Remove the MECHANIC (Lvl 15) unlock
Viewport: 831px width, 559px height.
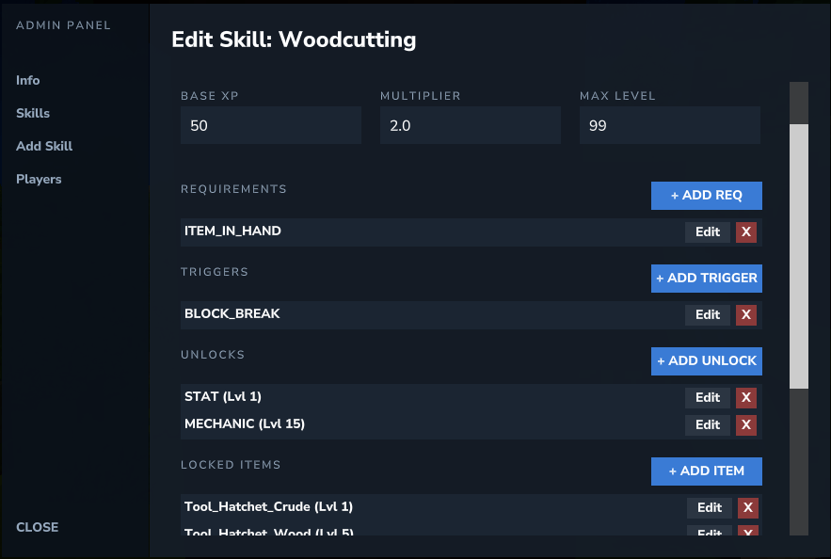745,425
